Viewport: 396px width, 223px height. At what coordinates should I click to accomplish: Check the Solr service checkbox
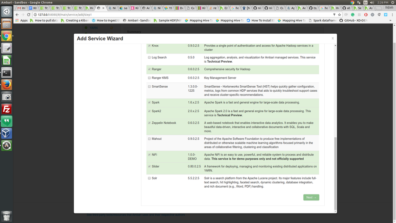tap(149, 178)
